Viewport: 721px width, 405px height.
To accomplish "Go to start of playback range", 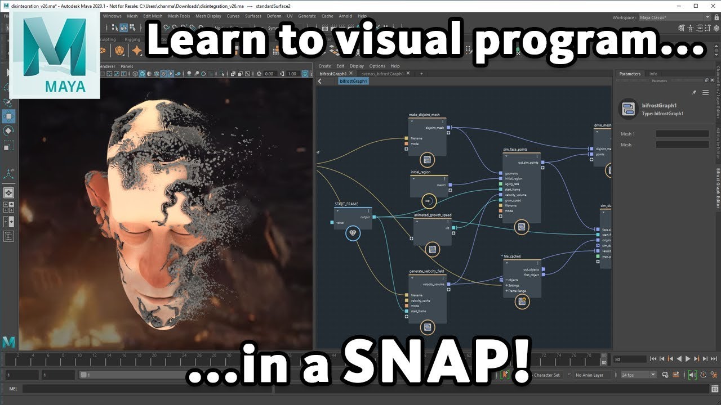I will coord(653,359).
